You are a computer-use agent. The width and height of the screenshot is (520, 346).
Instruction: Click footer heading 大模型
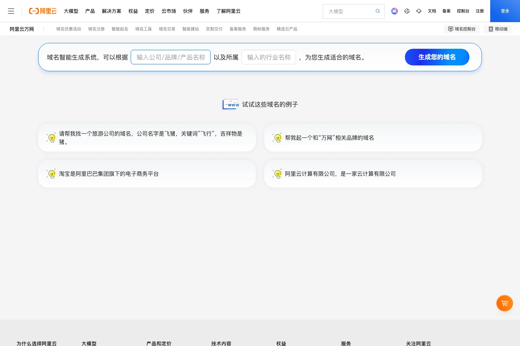tap(89, 343)
